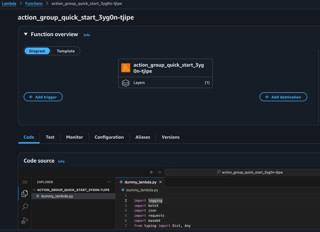Screen dimensions: 320x232
Task: Open Info link beside Function overview
Action: [87, 35]
